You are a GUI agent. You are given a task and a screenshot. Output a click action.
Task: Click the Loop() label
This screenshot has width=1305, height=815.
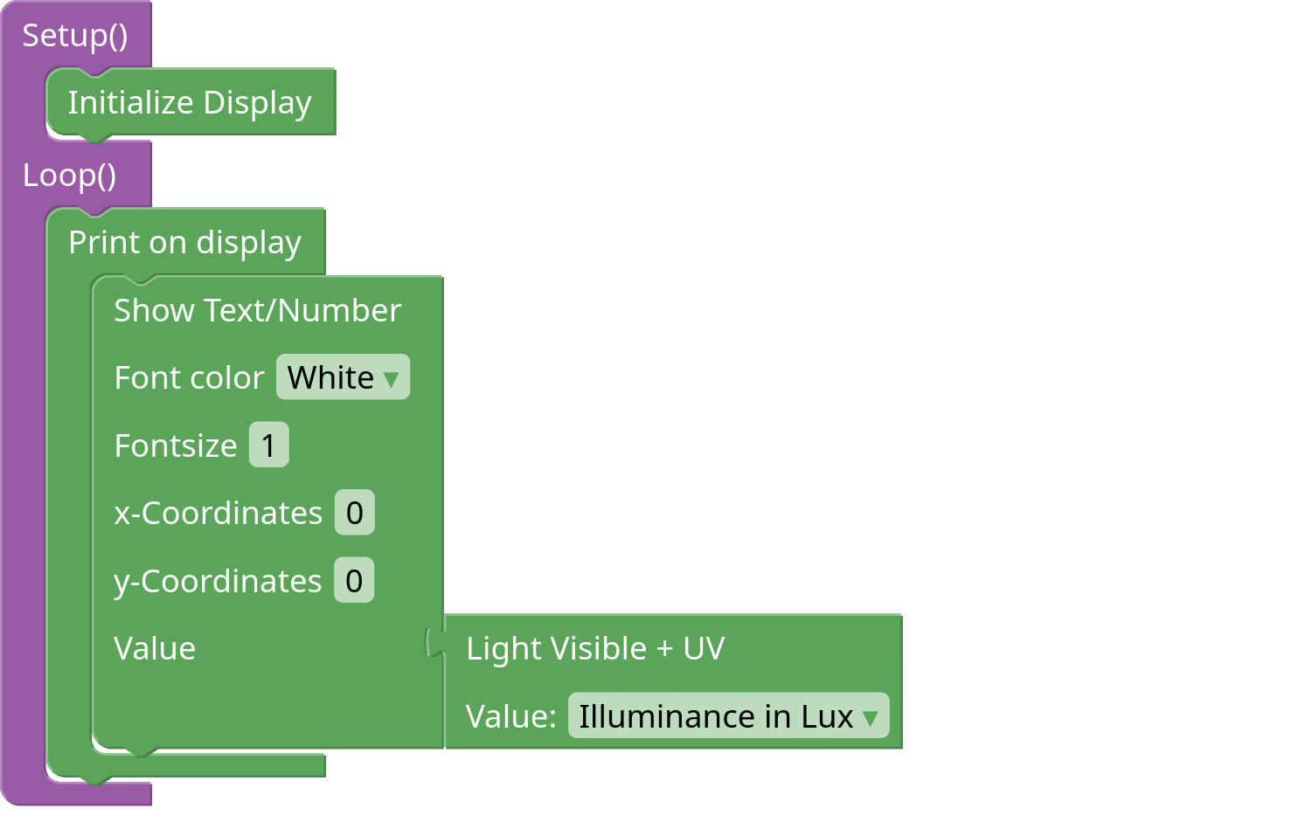(69, 175)
